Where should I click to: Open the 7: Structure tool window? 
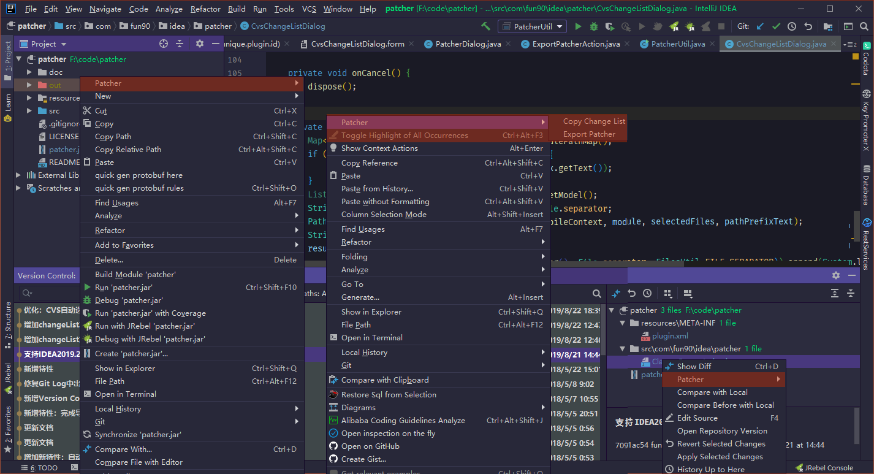click(x=7, y=325)
